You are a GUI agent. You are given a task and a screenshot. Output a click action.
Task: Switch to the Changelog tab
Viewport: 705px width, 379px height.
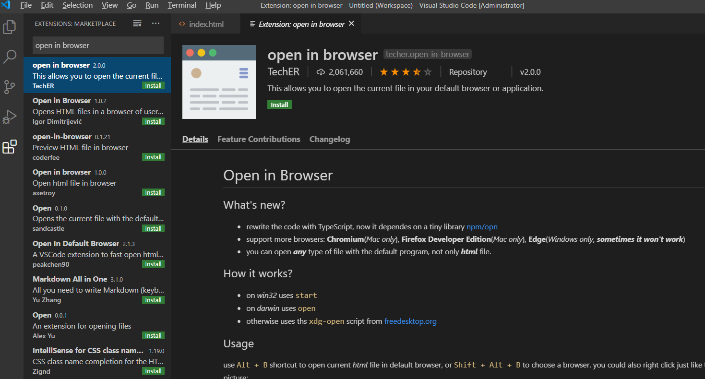point(330,139)
